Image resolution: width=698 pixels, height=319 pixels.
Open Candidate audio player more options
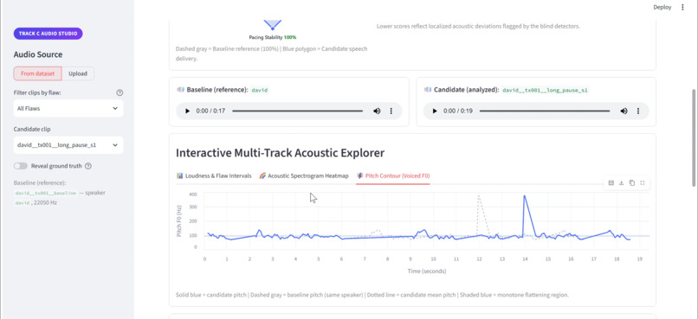(638, 111)
